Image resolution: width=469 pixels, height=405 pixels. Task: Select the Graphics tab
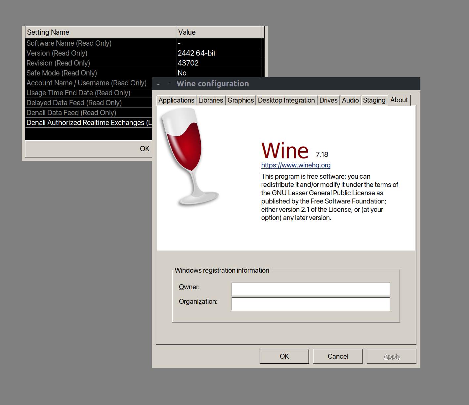(x=240, y=100)
